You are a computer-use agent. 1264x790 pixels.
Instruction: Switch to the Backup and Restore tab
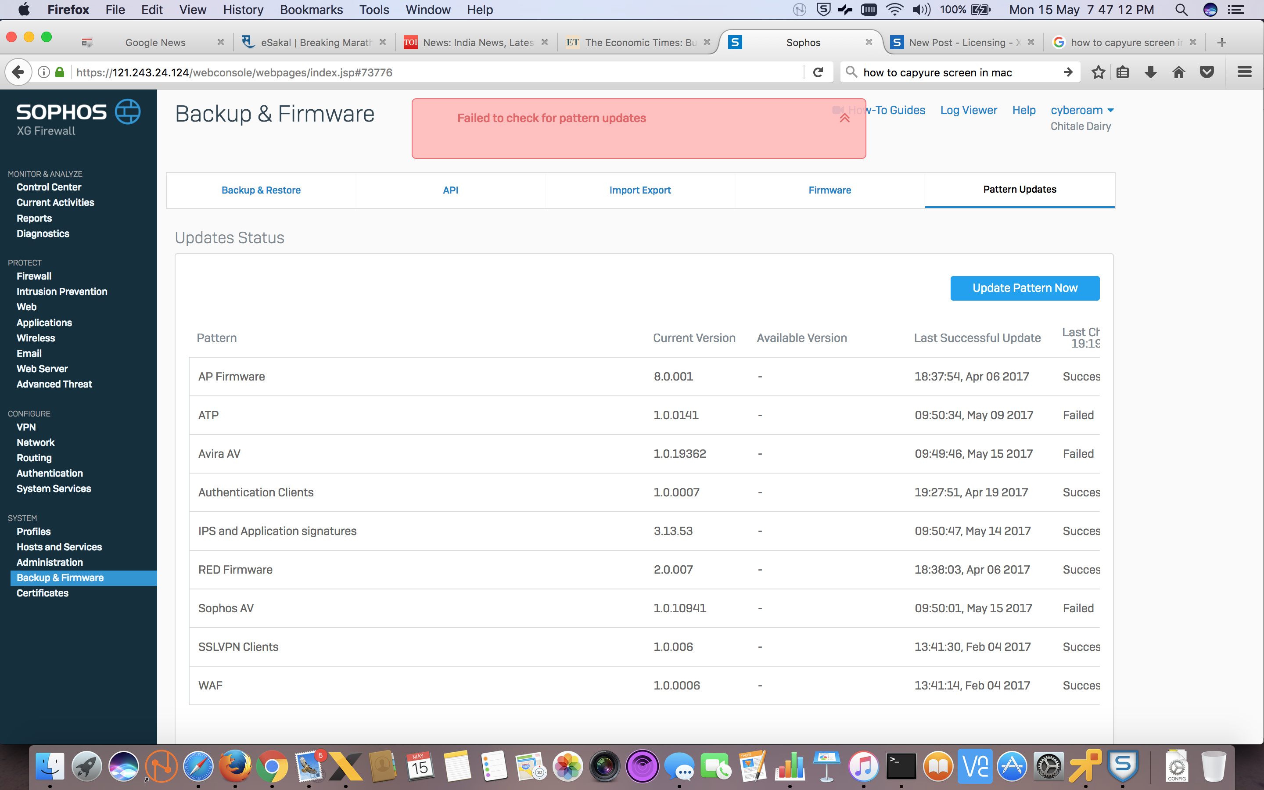[261, 190]
